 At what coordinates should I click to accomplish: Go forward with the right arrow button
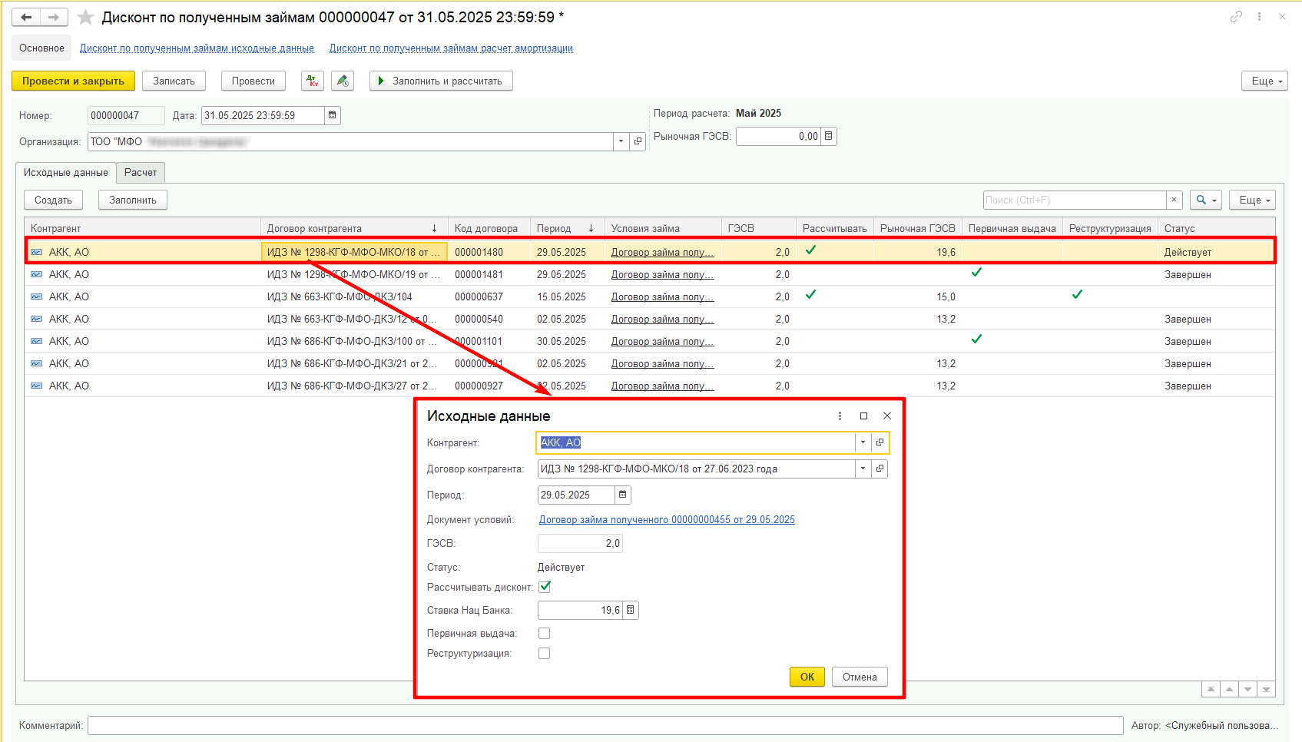pos(54,17)
